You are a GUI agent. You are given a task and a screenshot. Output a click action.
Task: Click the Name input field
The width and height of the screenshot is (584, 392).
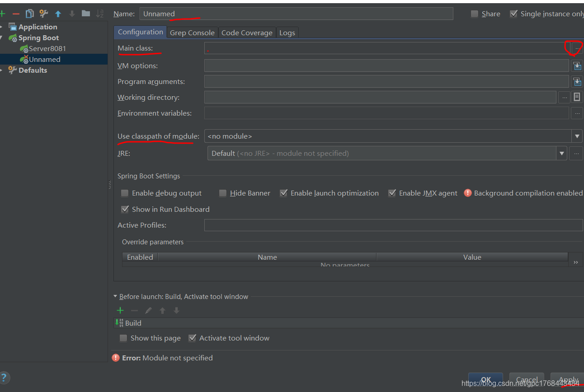(x=296, y=14)
